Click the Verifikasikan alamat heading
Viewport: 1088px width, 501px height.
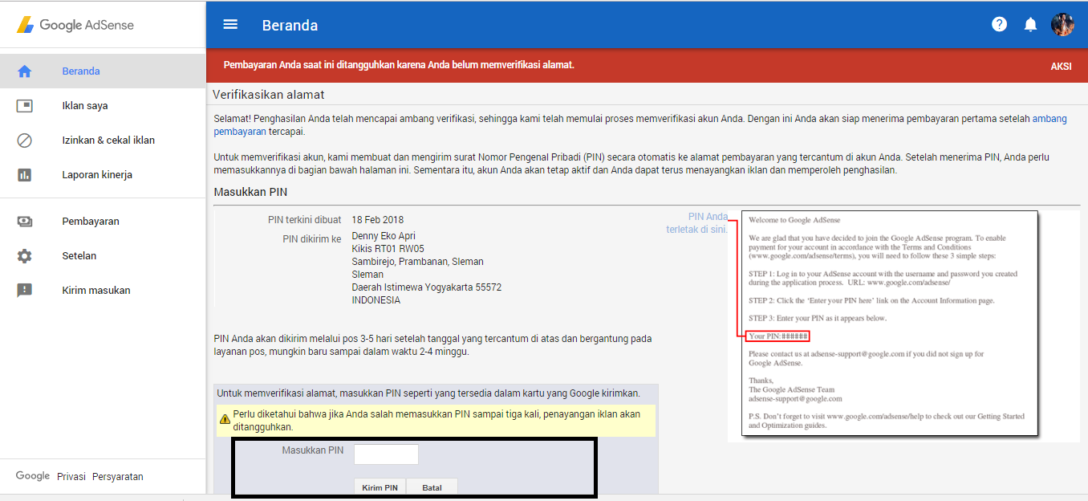tap(268, 95)
